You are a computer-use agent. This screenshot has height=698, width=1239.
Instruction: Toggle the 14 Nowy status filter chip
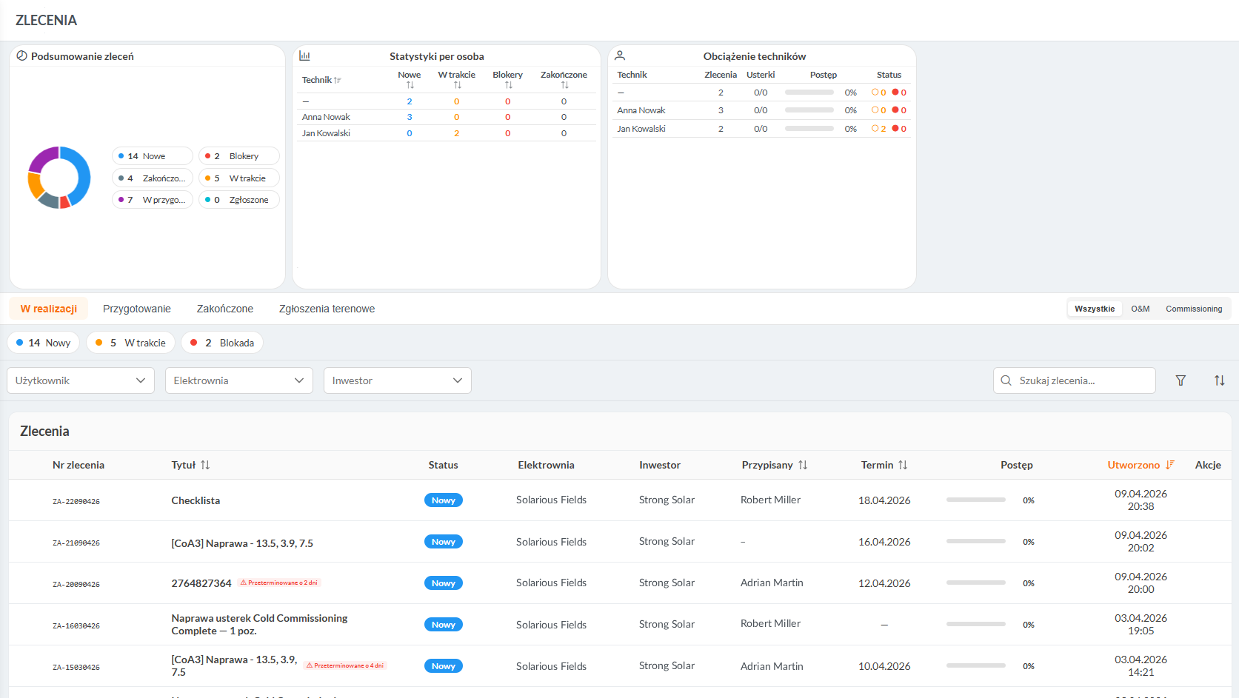pos(44,343)
